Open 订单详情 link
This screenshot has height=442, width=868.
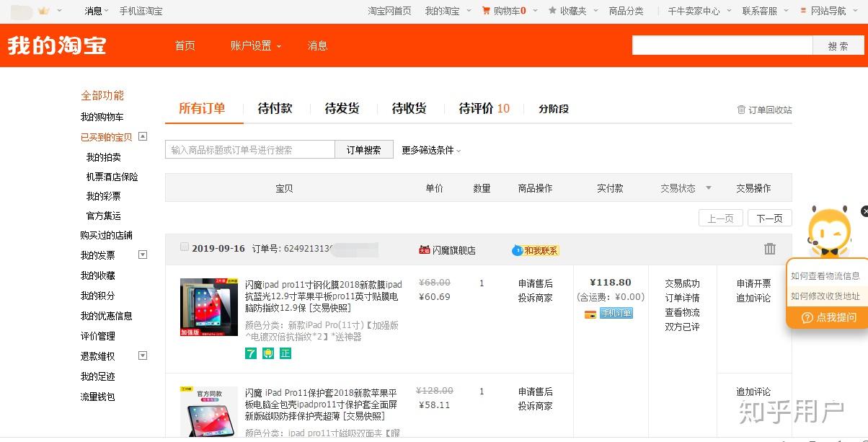pos(682,298)
